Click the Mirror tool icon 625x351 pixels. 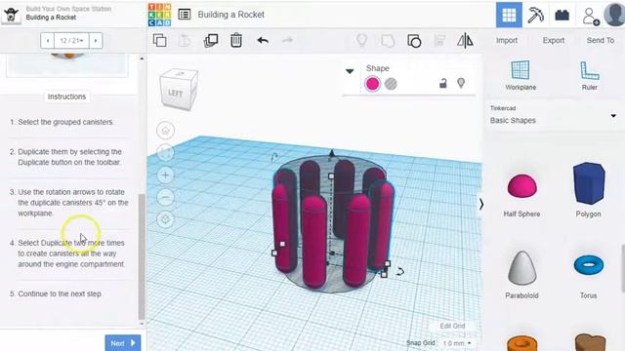click(x=465, y=41)
